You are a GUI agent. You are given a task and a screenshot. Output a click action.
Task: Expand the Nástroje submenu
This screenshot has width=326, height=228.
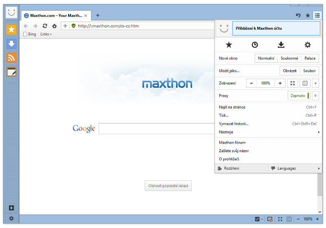tap(268, 132)
